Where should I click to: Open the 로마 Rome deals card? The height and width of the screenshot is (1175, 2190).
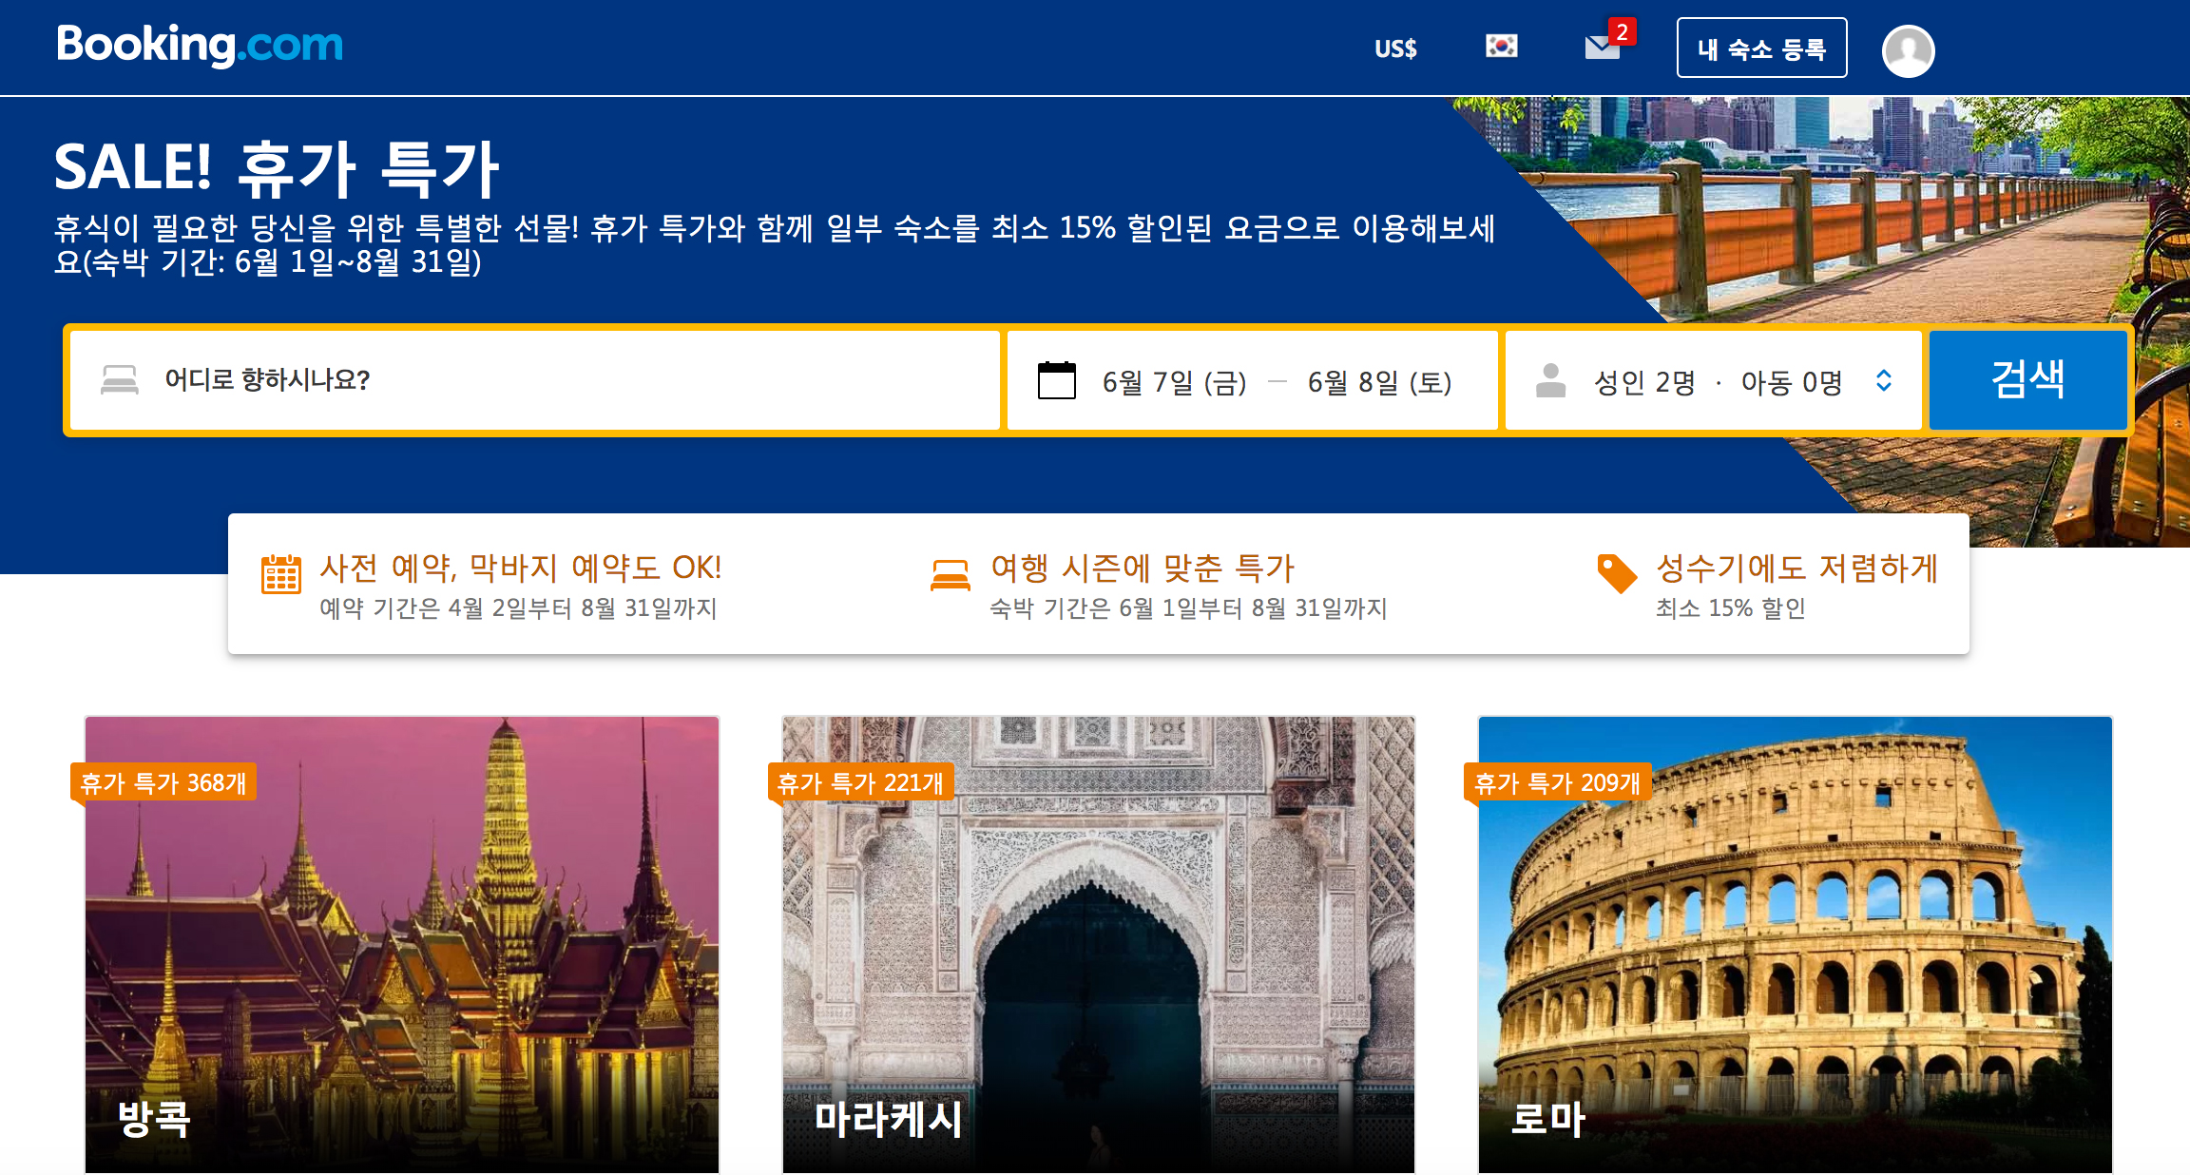[x=1795, y=944]
